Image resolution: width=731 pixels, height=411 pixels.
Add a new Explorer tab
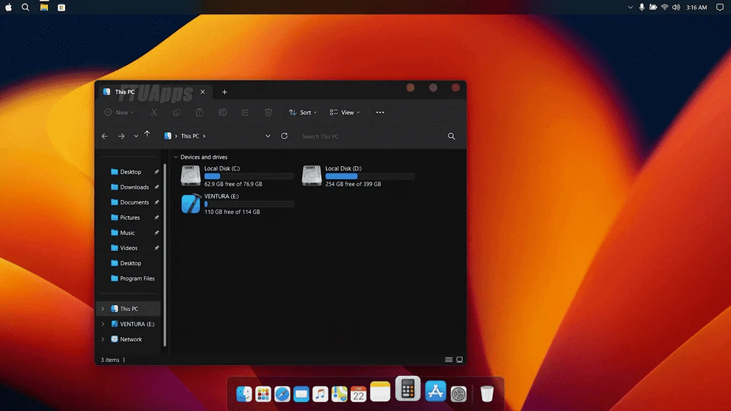pyautogui.click(x=224, y=92)
